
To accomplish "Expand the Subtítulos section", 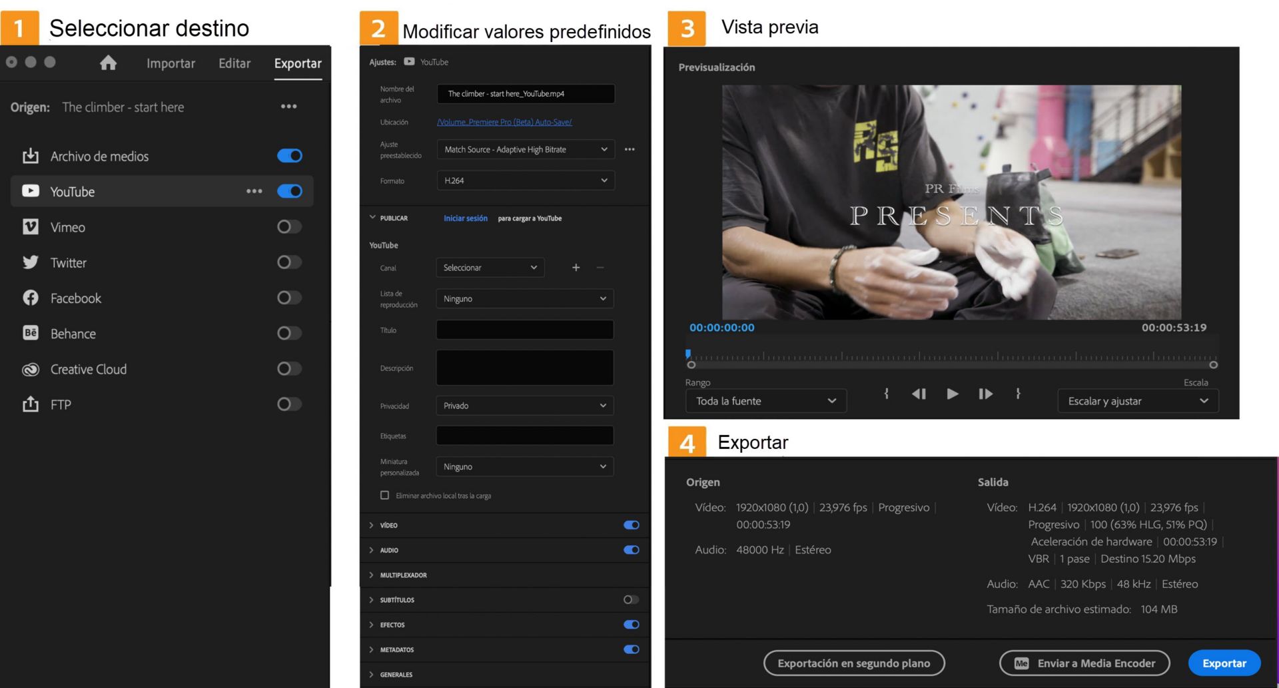I will [372, 599].
